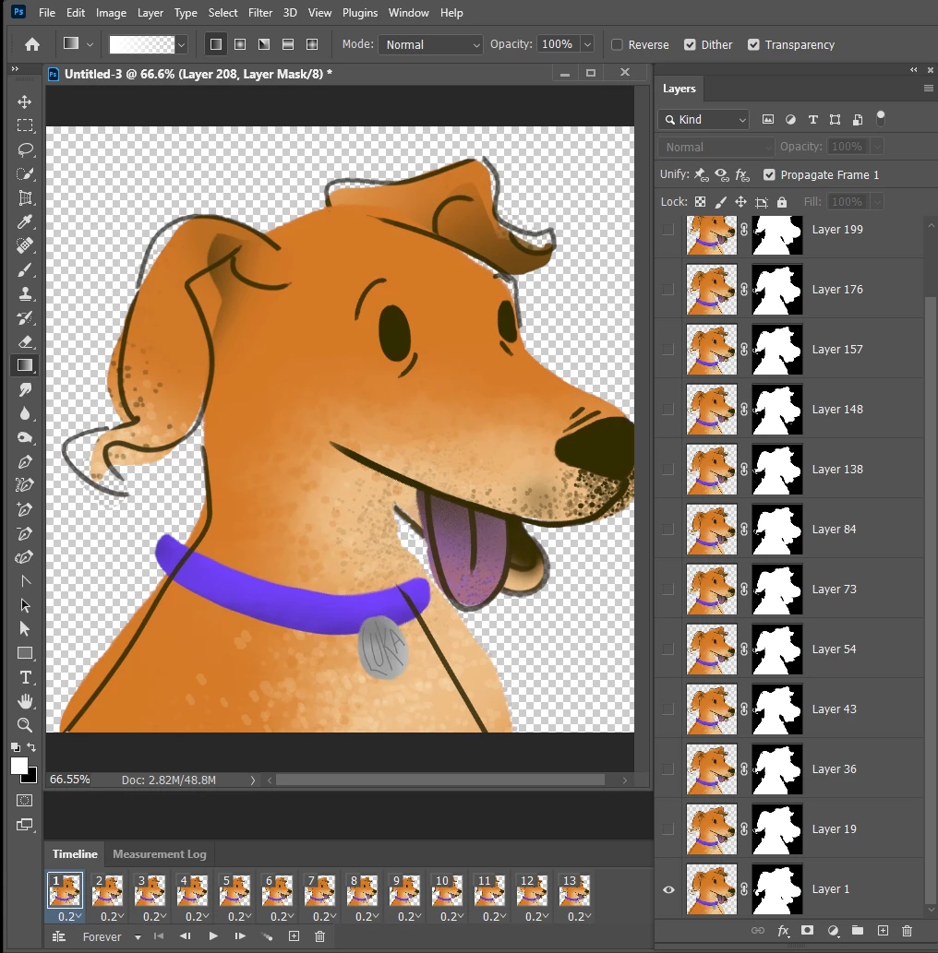The image size is (938, 953).
Task: Uncheck the Transparency option
Action: click(753, 44)
